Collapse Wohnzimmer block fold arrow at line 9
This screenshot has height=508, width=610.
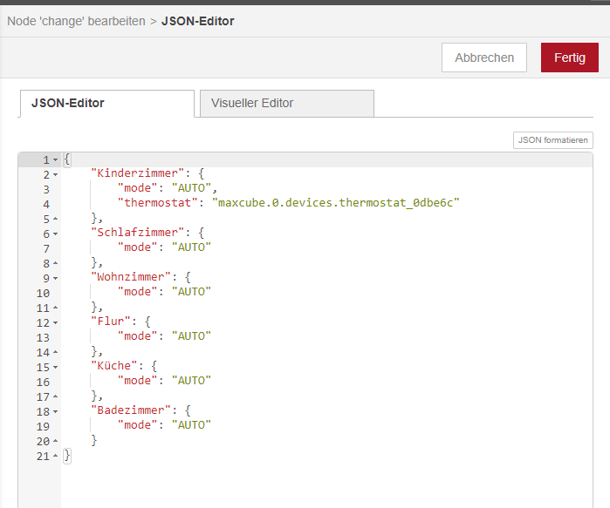pos(55,279)
